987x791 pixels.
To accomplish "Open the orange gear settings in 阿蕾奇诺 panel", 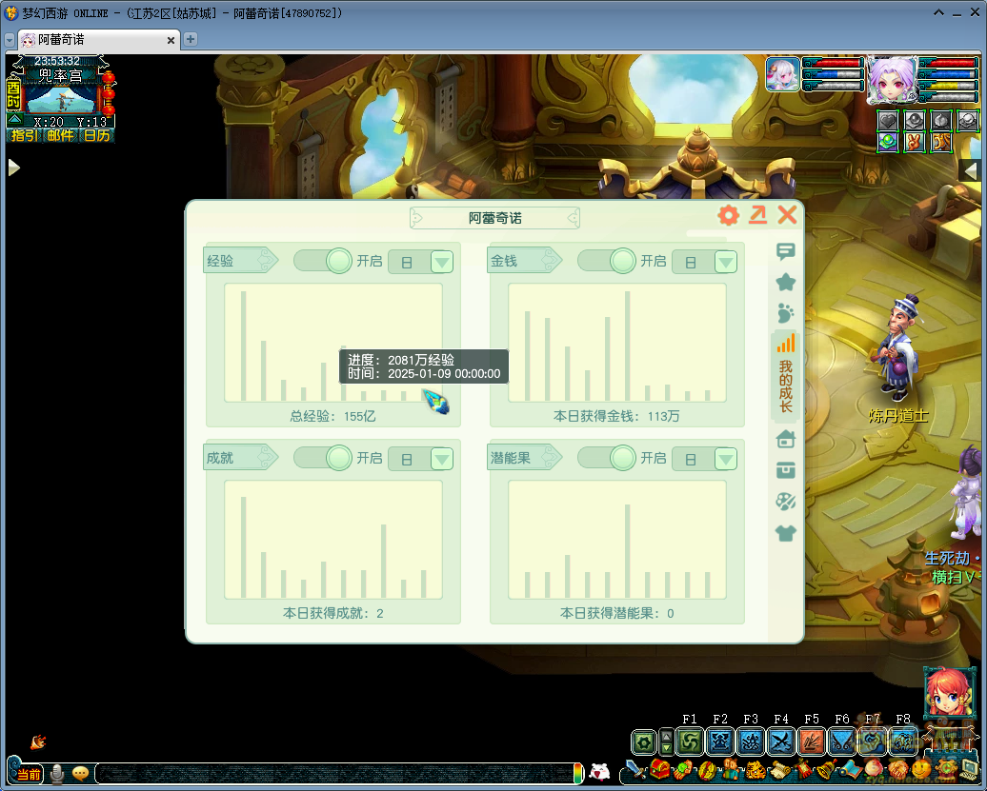I will click(728, 215).
